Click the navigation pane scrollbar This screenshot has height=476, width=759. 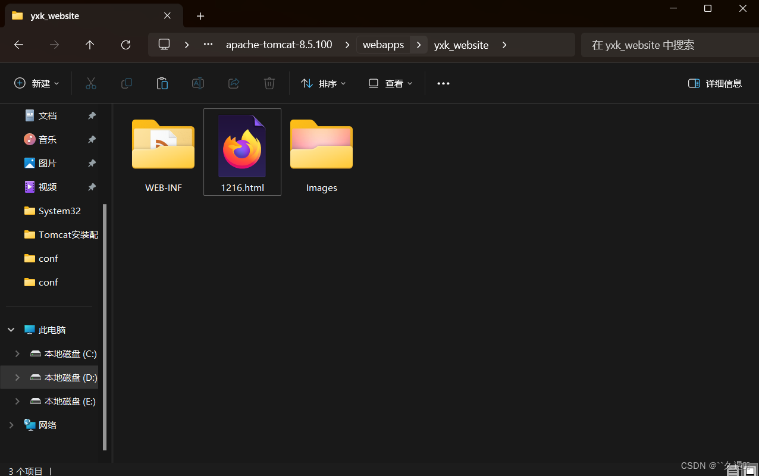[x=105, y=327]
